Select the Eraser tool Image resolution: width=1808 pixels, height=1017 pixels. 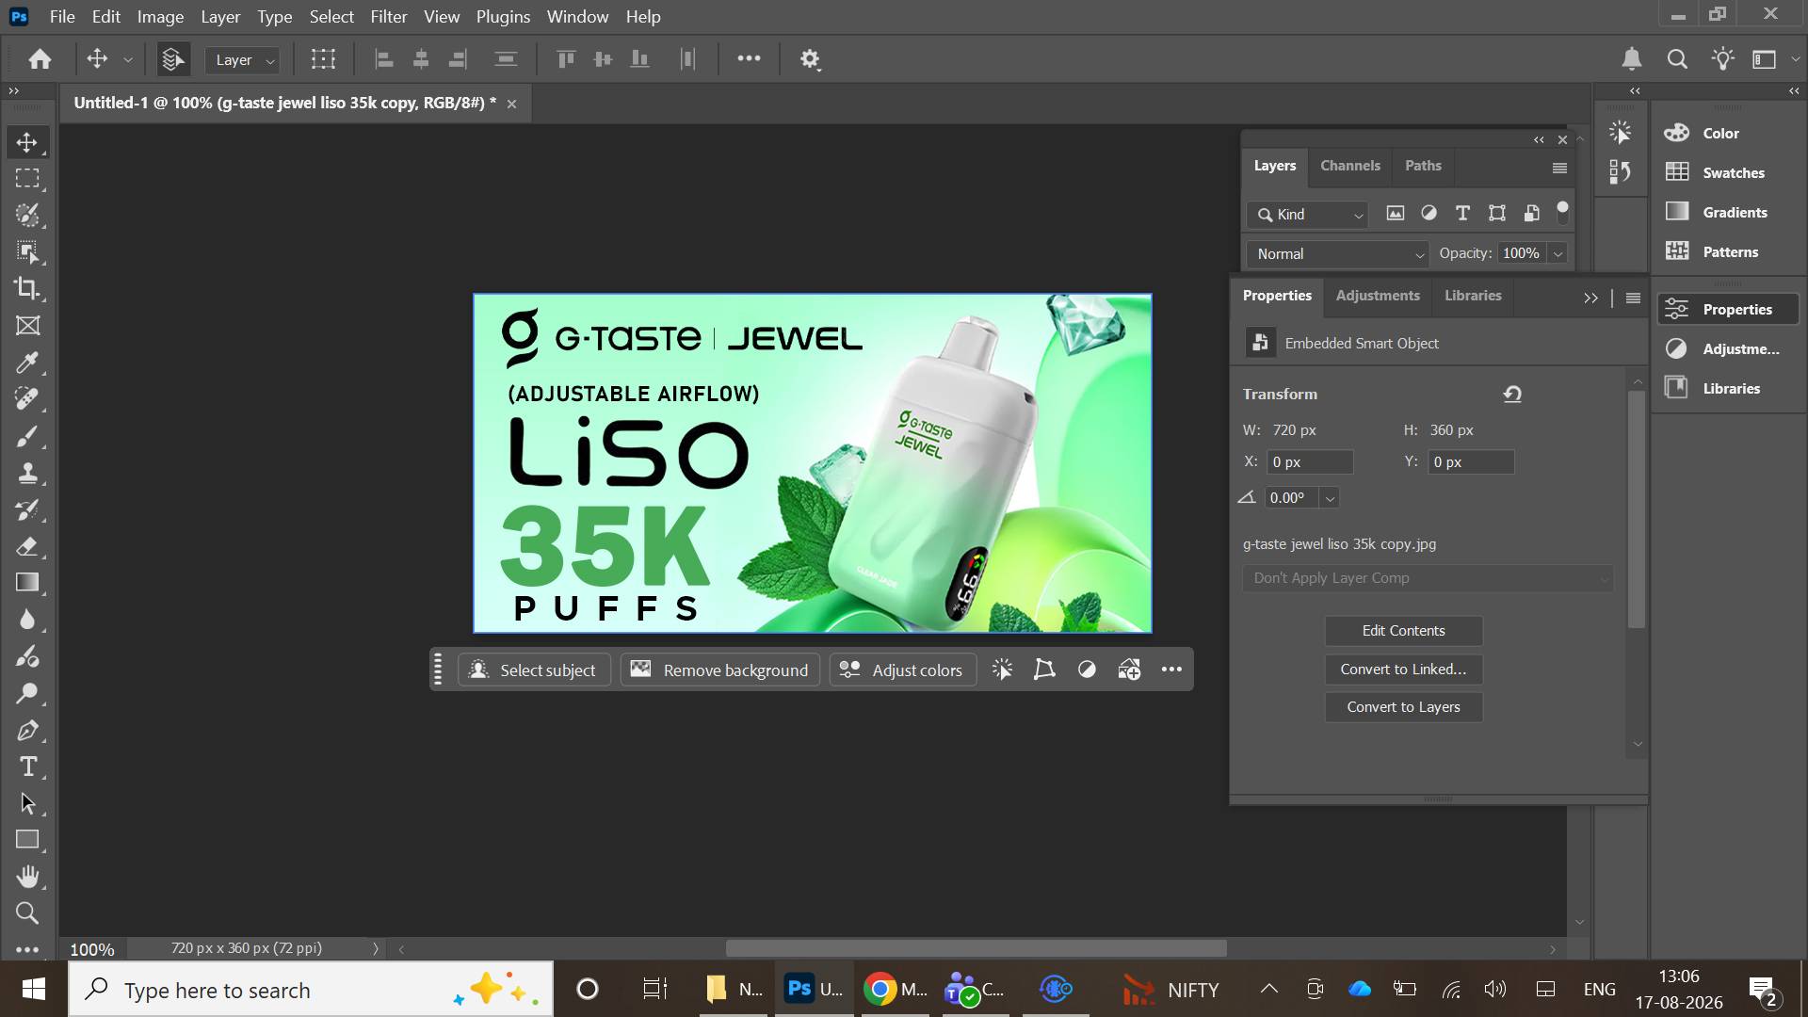27,546
